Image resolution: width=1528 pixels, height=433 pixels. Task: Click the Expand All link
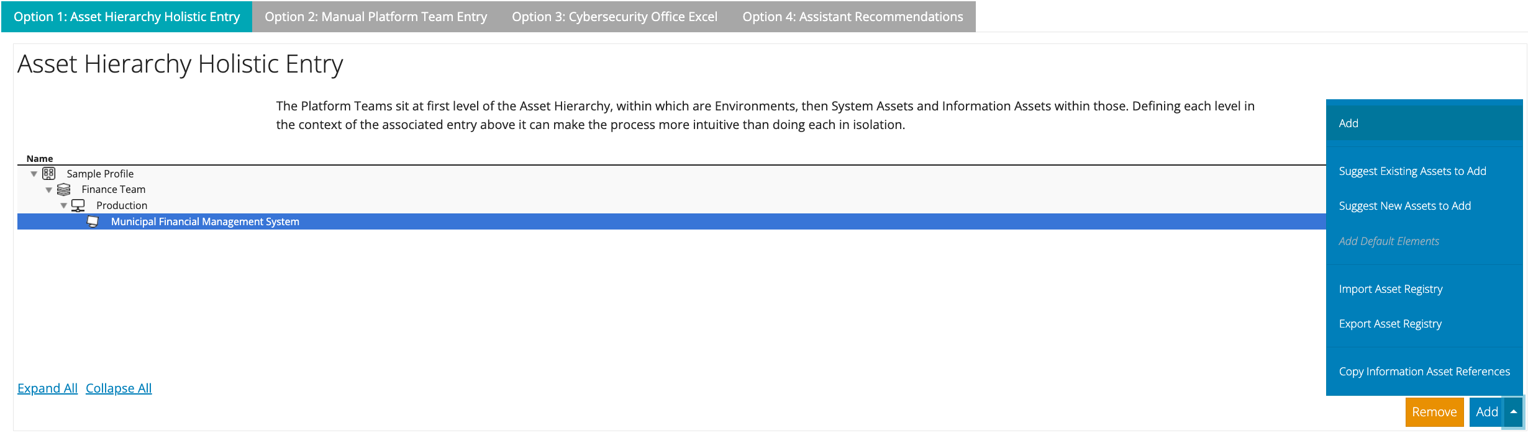pyautogui.click(x=47, y=388)
